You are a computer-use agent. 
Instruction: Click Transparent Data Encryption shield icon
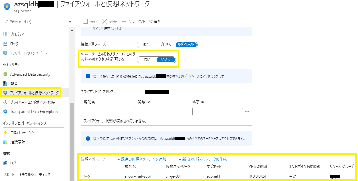click(x=5, y=111)
